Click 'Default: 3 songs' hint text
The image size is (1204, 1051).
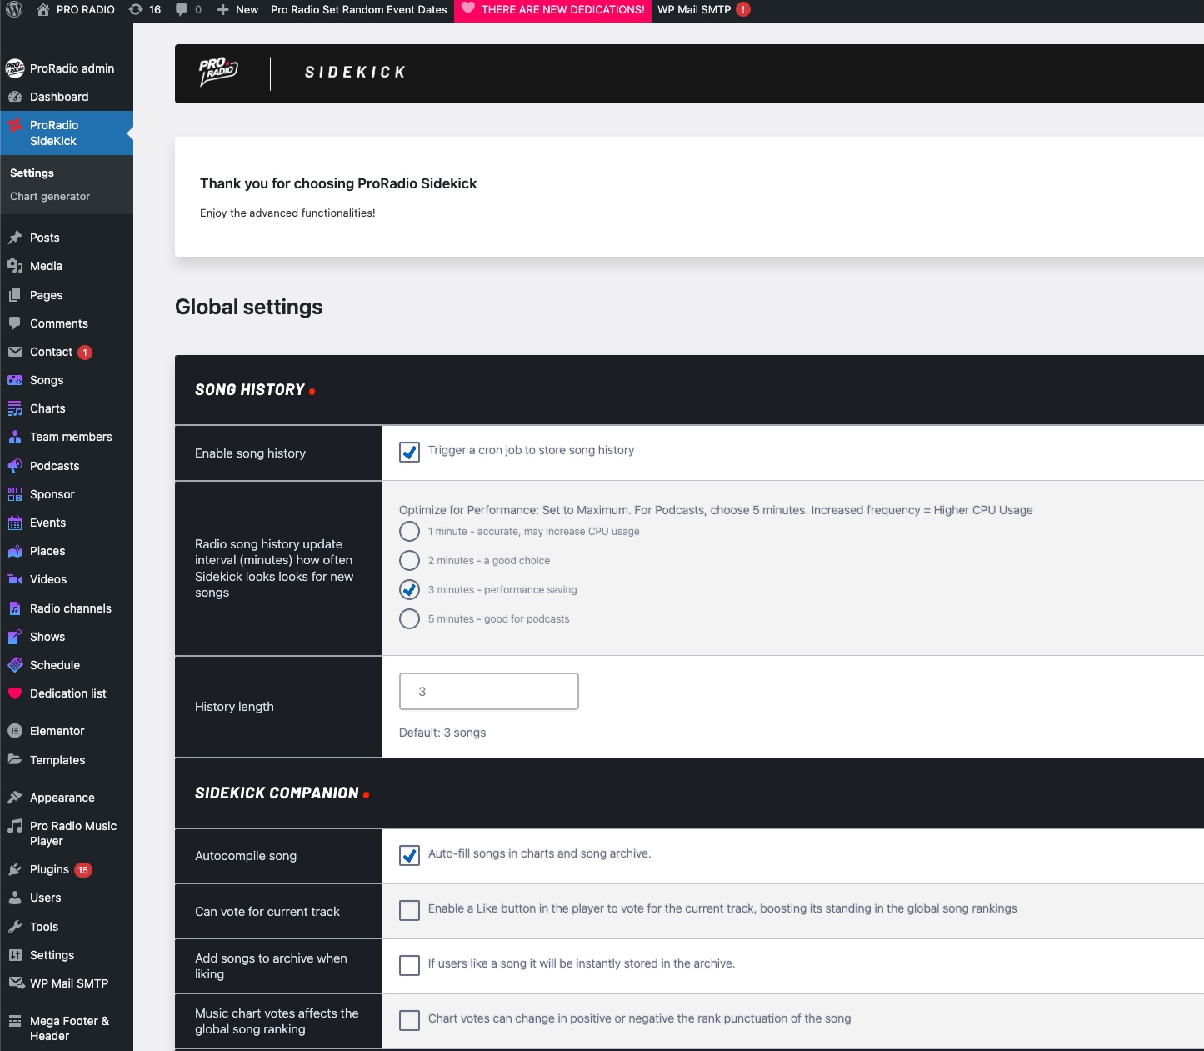(442, 733)
